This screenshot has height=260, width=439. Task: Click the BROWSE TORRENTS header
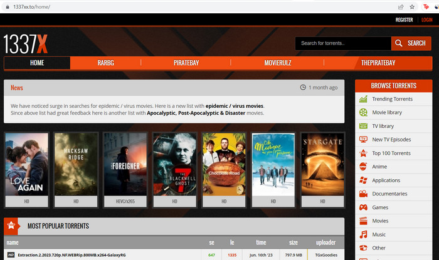point(394,86)
